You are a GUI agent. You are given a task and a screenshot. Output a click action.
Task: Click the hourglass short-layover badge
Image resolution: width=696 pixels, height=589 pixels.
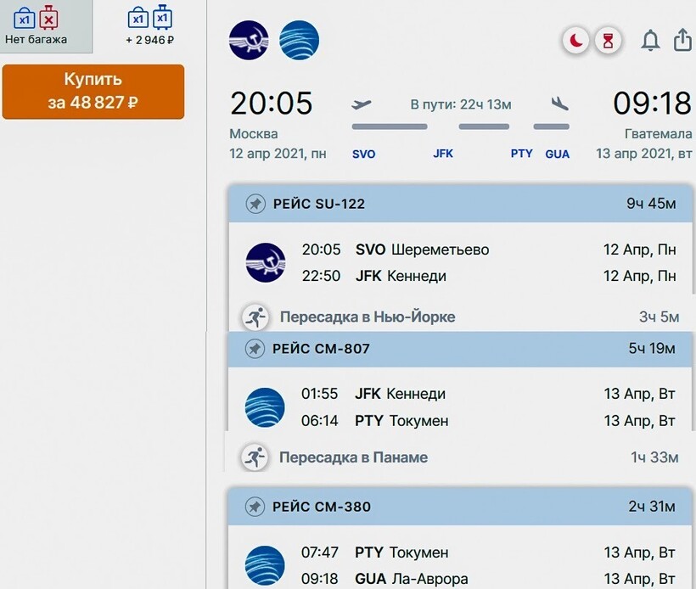click(x=608, y=41)
